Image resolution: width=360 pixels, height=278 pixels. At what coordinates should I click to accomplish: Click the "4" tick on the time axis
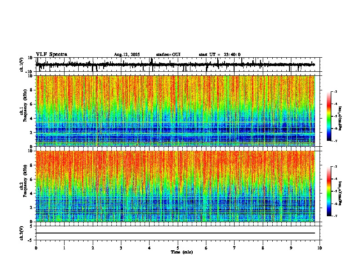150,248
